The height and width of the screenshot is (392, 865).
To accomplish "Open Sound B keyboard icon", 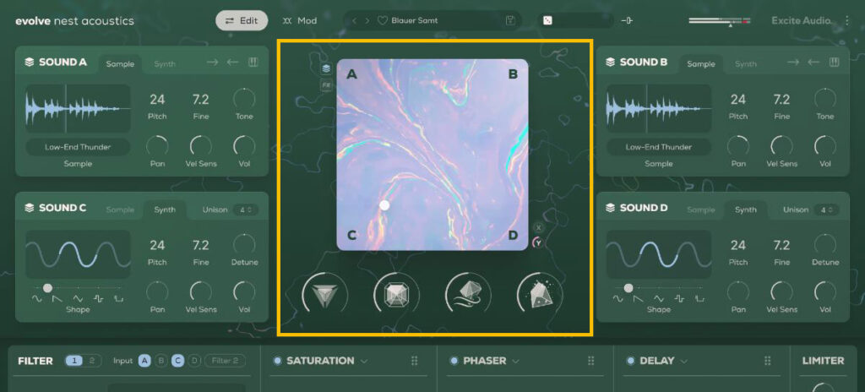I will pyautogui.click(x=834, y=63).
